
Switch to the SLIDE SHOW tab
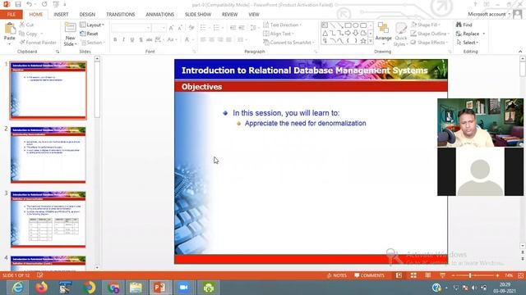tap(198, 15)
